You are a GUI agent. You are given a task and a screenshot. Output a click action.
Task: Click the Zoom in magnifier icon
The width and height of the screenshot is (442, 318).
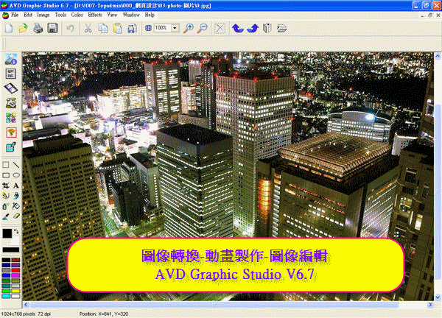(189, 28)
